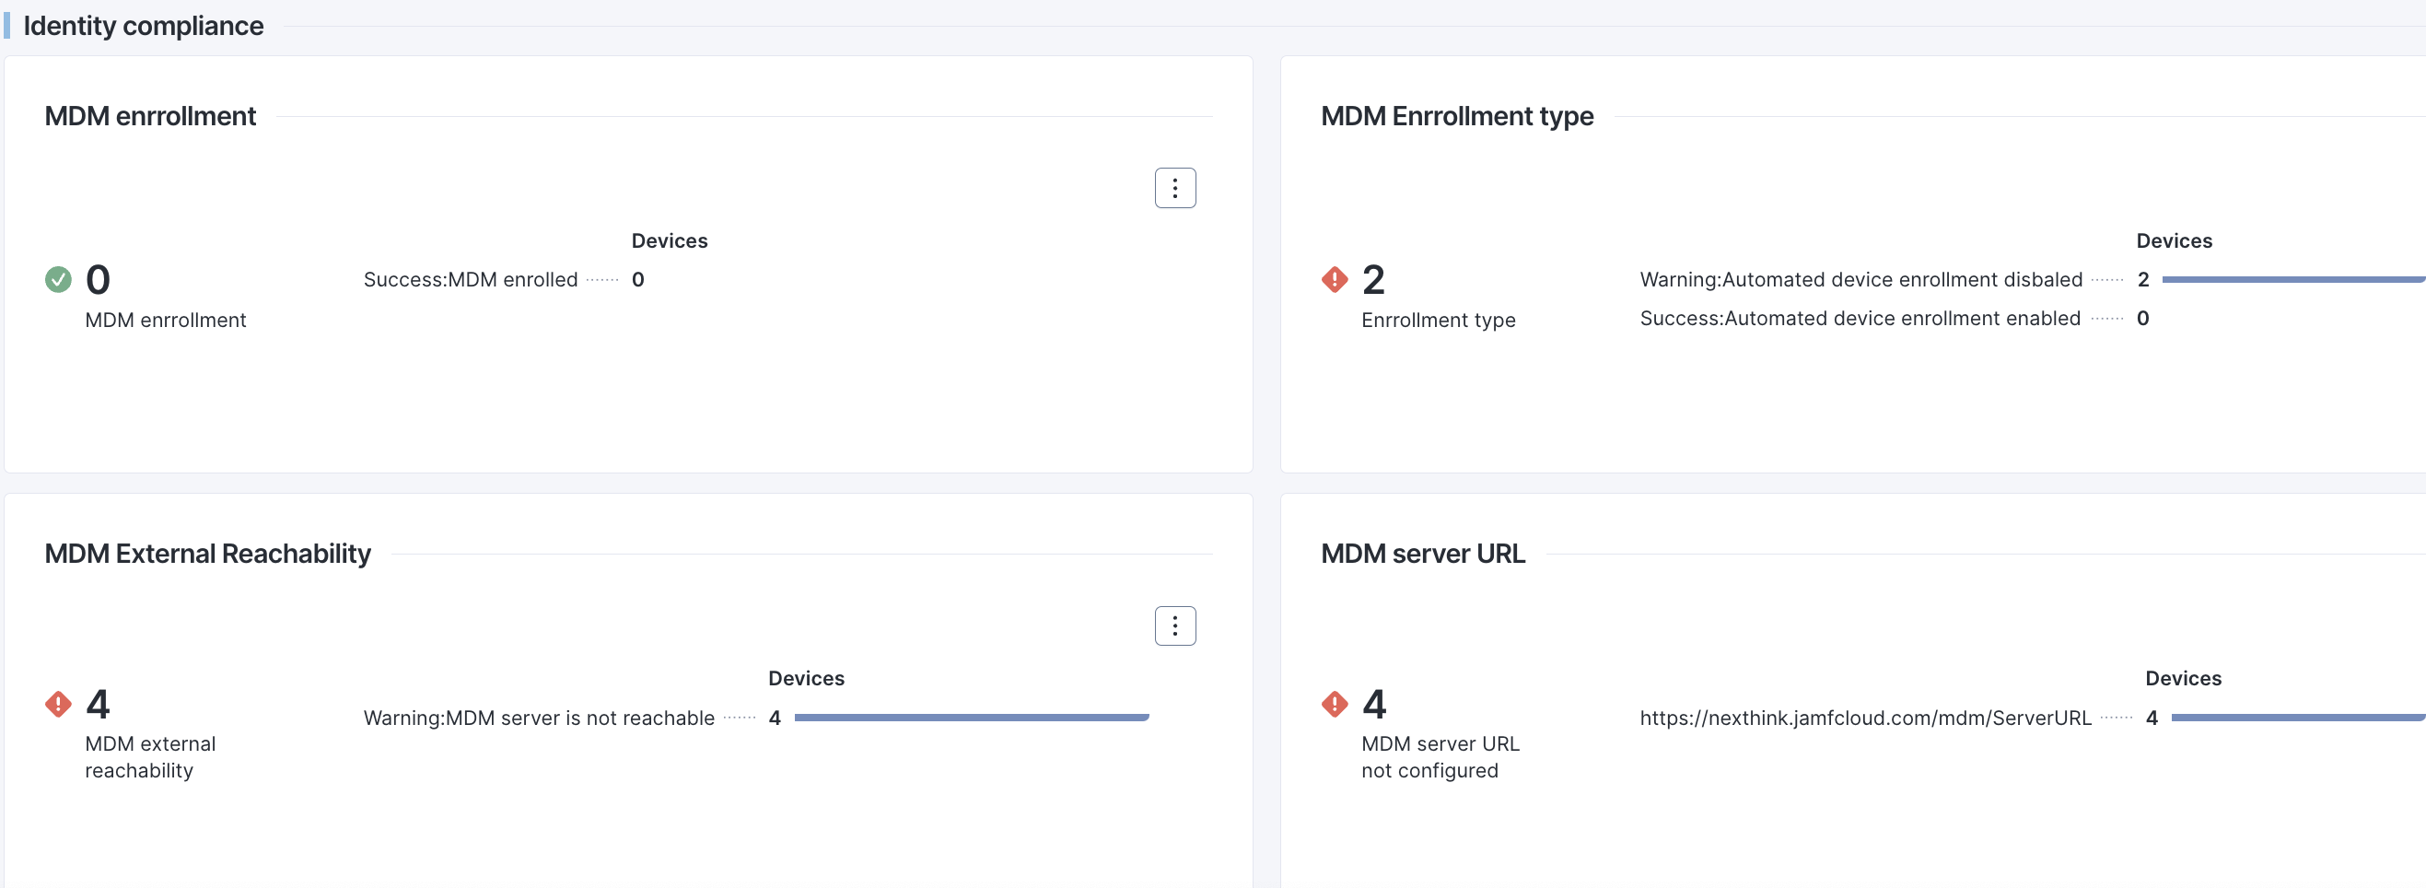Select Success:Automated device enrollment enabled row

(x=1859, y=319)
